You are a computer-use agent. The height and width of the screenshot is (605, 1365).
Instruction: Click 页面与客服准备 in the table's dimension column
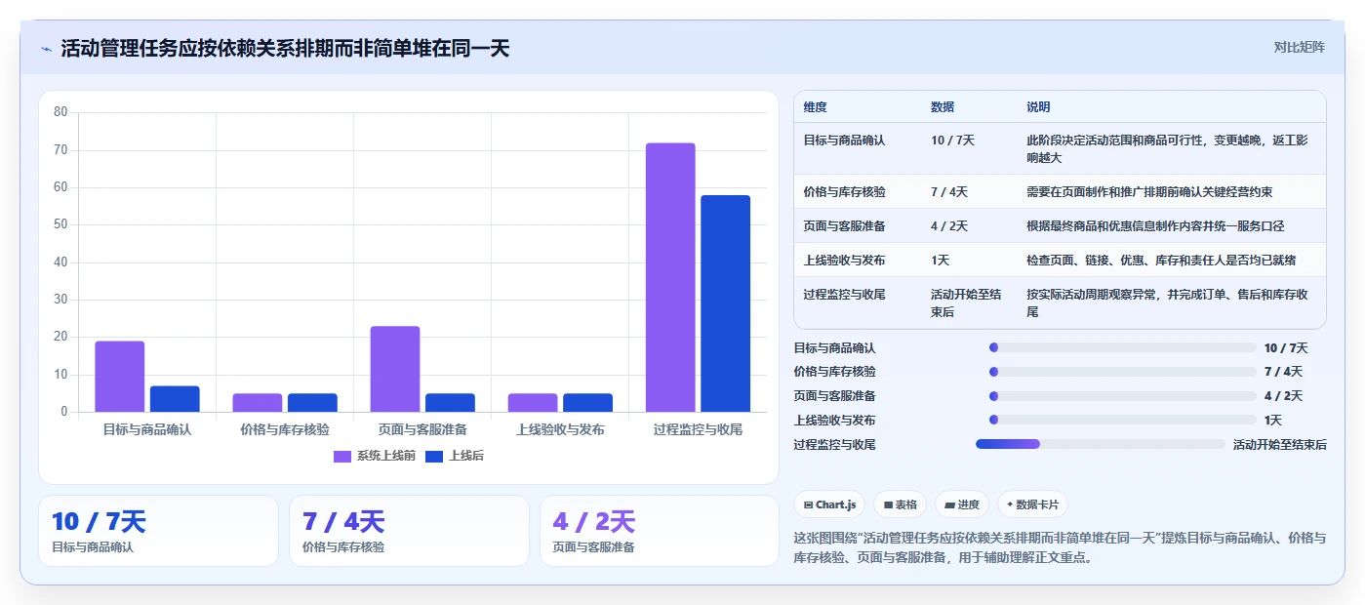click(x=844, y=226)
